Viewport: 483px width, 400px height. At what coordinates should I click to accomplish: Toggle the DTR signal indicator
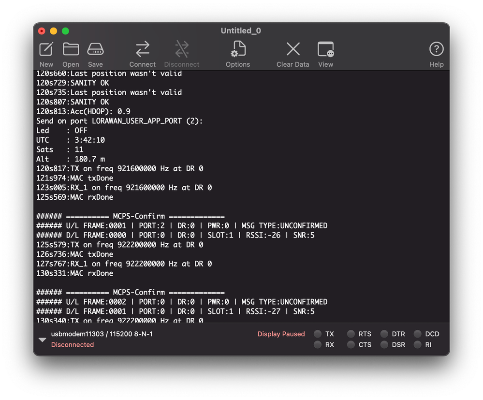point(384,334)
